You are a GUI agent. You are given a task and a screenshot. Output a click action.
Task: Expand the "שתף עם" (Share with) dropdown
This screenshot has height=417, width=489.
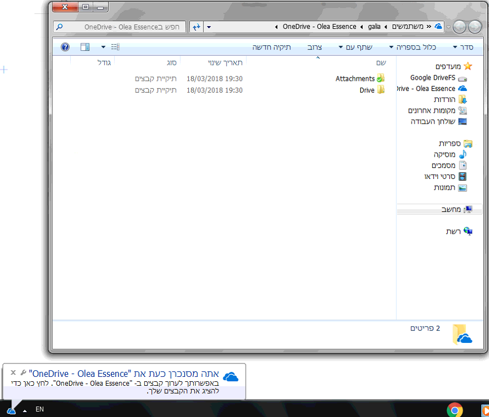click(355, 47)
